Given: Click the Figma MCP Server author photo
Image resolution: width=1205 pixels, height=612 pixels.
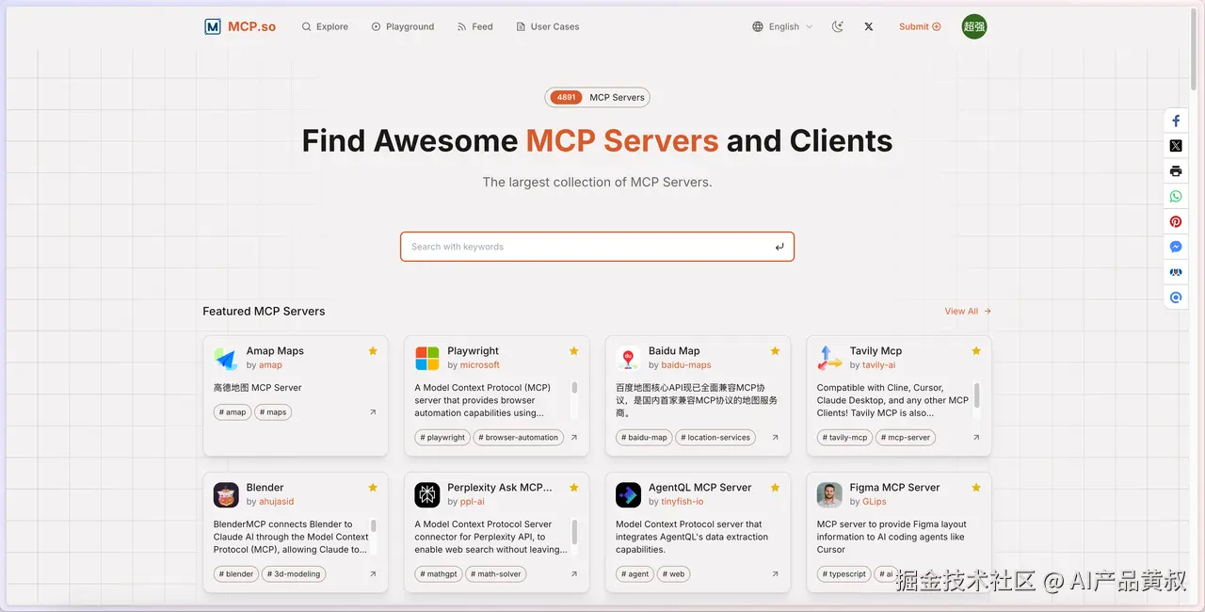Looking at the screenshot, I should [829, 494].
